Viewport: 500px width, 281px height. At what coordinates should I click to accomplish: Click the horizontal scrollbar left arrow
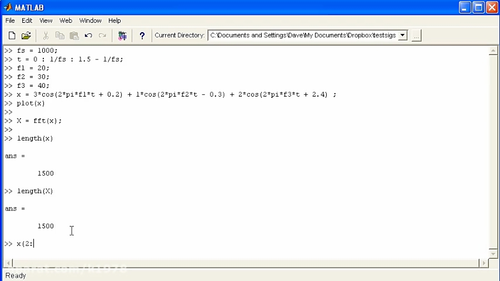8,263
